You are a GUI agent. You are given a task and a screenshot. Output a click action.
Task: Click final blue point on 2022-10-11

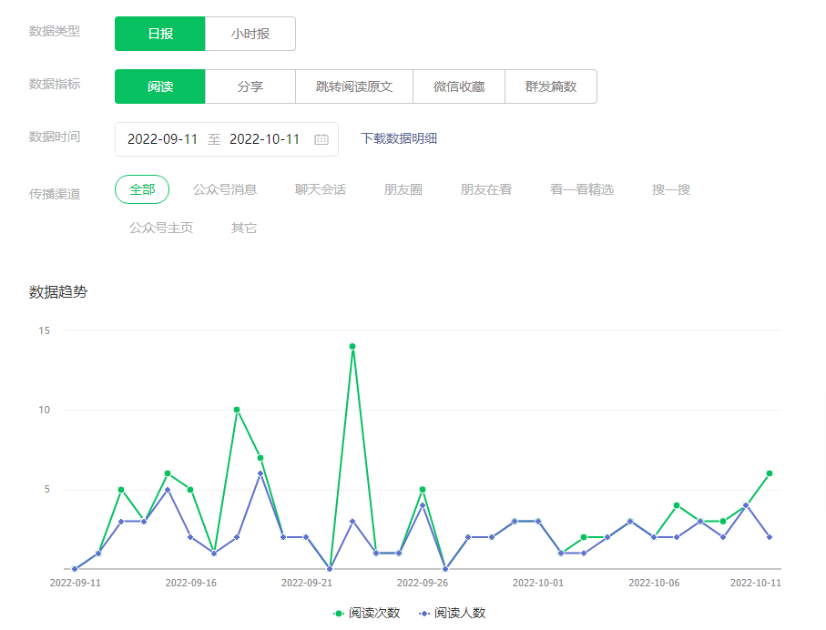pyautogui.click(x=770, y=537)
